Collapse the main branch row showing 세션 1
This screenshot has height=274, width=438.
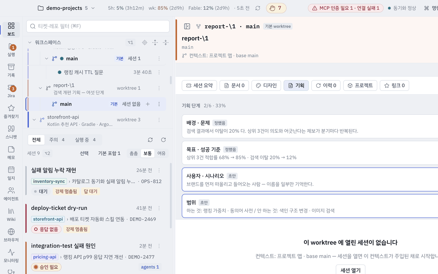coord(47,58)
